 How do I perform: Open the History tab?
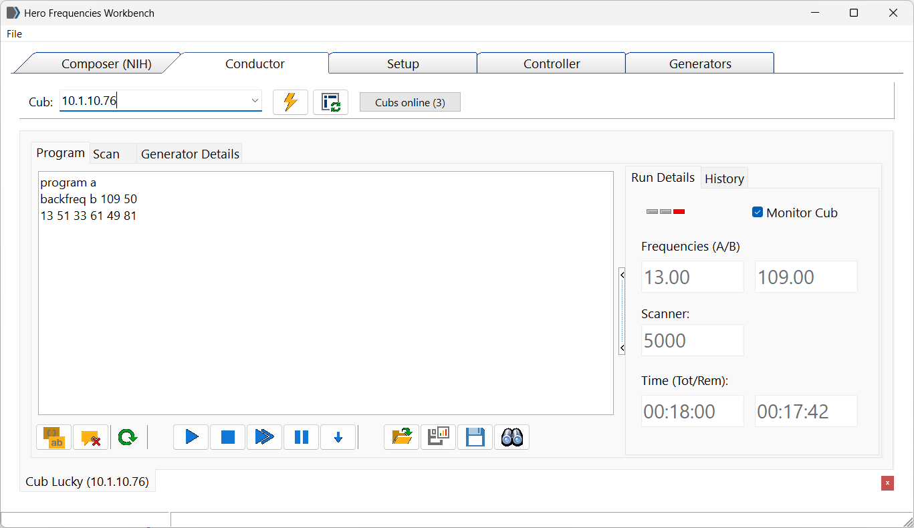tap(724, 178)
